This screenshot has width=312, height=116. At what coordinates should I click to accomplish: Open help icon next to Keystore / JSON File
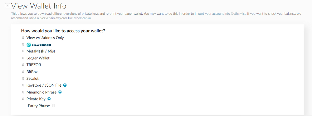65,85
